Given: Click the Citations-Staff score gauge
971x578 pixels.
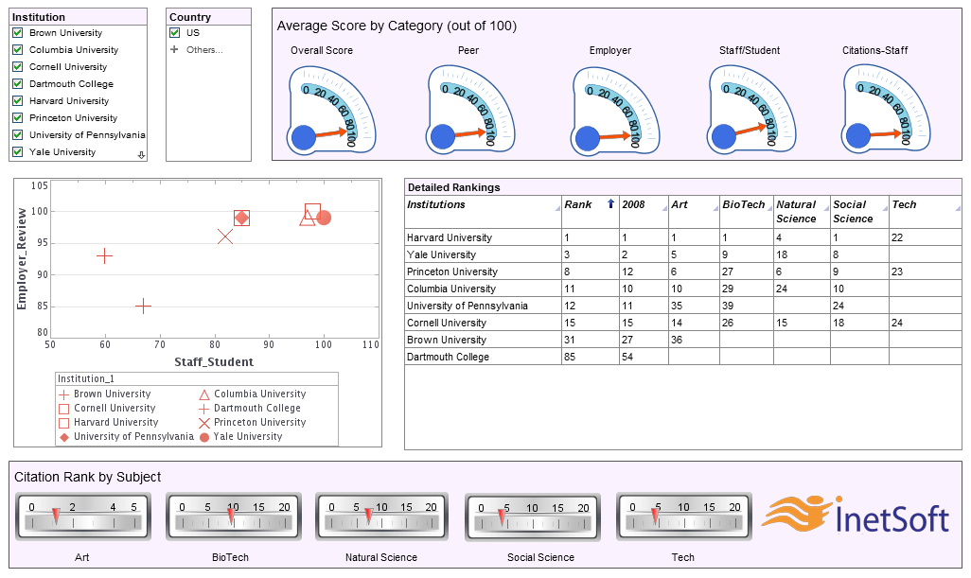Looking at the screenshot, I should point(886,110).
